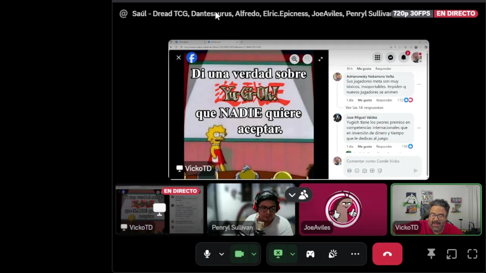The image size is (486, 273).
Task: Zoom out on the Facebook photo
Action: point(307,59)
